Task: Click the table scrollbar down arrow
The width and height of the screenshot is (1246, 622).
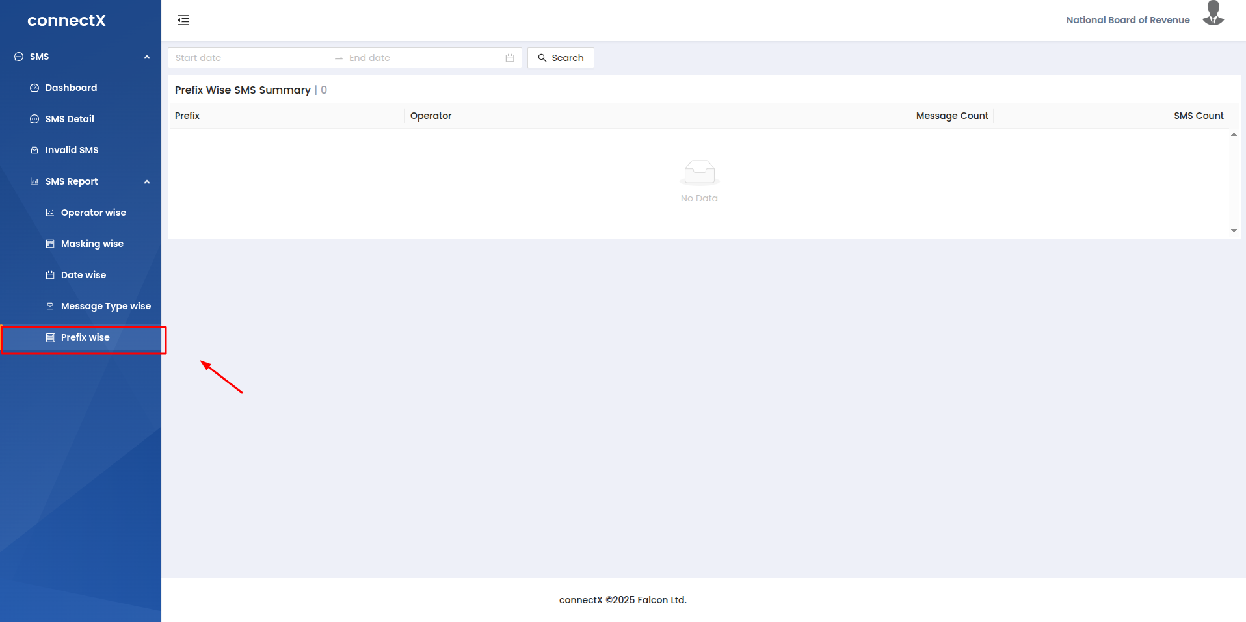Action: click(x=1234, y=231)
